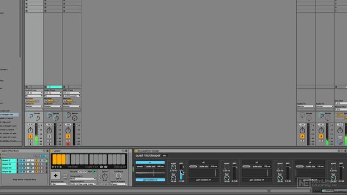Select Looper III chain
The width and height of the screenshot is (347, 195).
click(9, 168)
